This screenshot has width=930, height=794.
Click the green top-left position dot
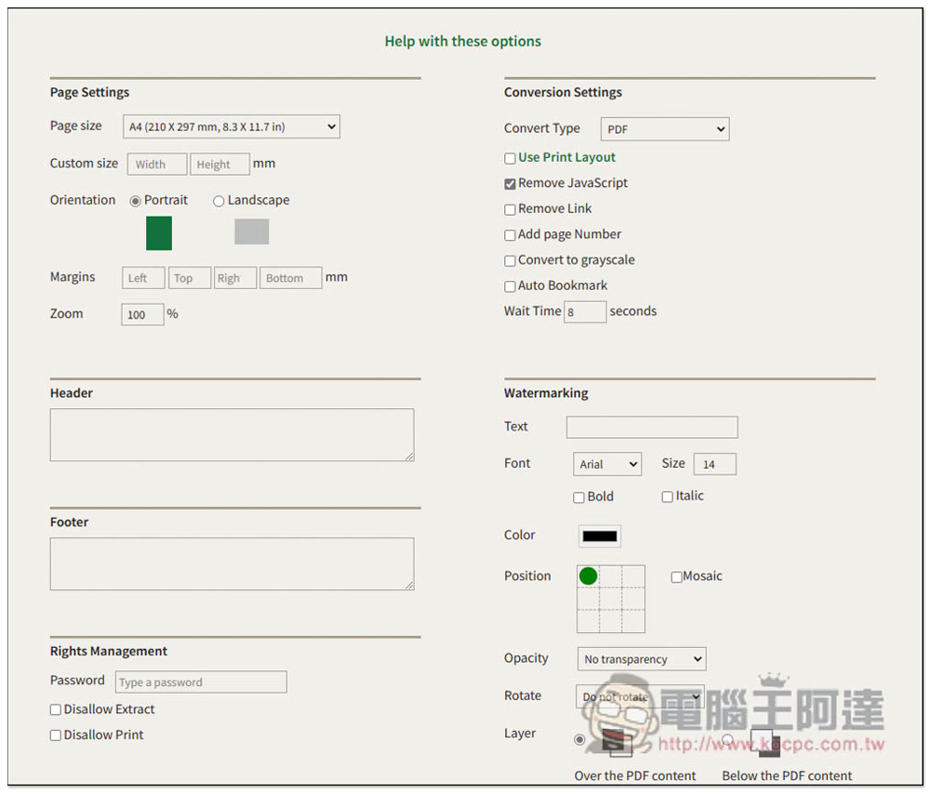tap(588, 576)
